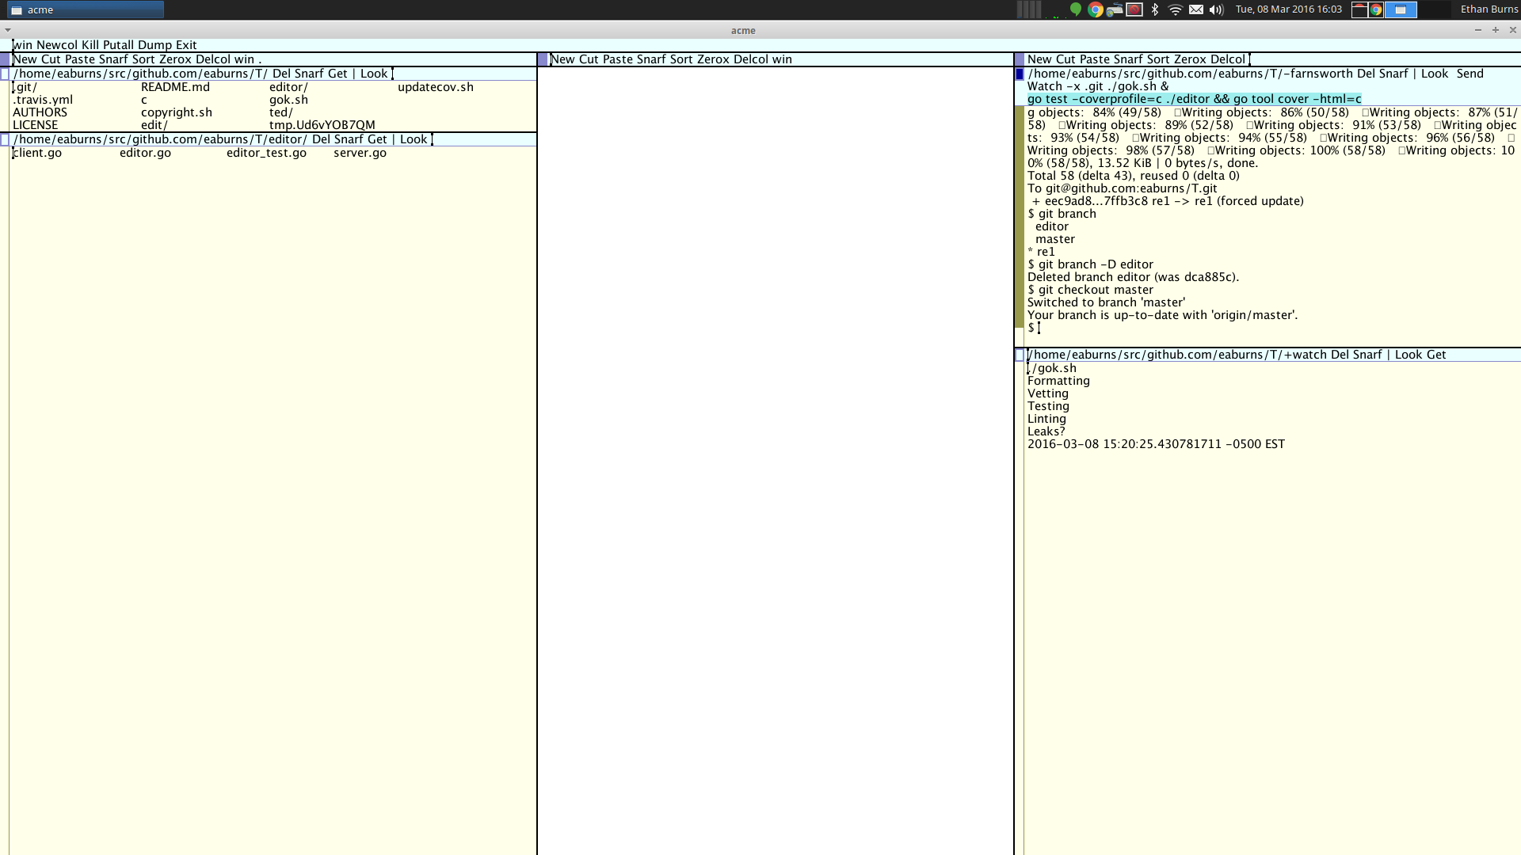
Task: Click the ted/ directory entry
Action: [x=281, y=112]
